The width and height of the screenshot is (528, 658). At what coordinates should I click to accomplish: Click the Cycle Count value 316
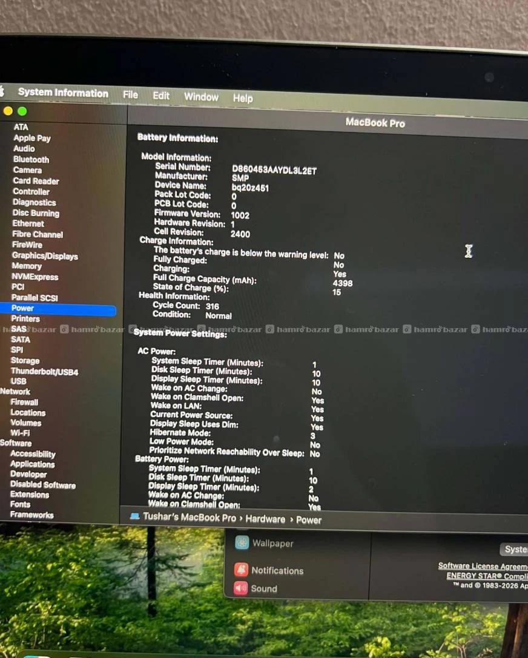[212, 306]
